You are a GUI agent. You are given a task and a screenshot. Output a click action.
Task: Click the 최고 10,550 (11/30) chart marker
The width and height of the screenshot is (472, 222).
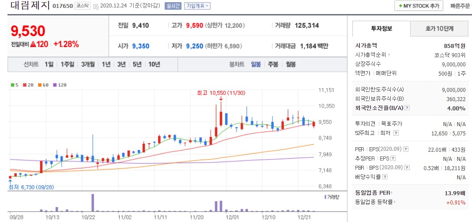pos(221,93)
